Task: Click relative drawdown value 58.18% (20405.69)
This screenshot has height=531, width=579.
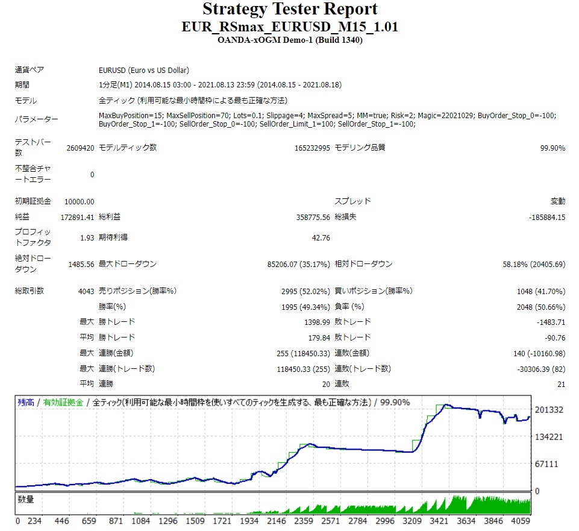Action: coord(534,265)
